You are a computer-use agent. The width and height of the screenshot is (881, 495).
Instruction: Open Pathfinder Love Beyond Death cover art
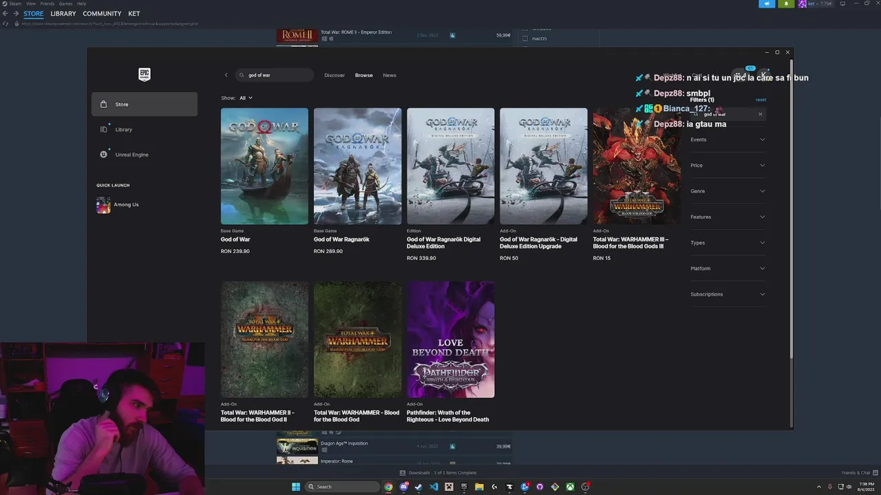tap(450, 339)
